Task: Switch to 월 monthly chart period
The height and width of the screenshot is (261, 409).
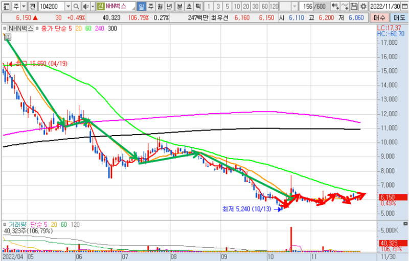Action: pyautogui.click(x=160, y=6)
